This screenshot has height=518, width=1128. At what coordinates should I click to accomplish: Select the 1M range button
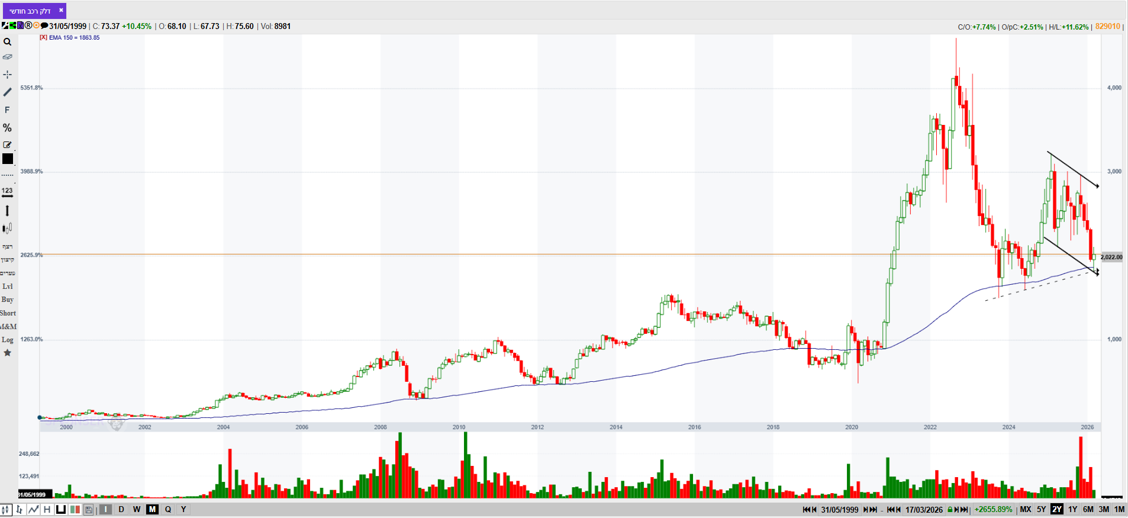[x=1119, y=509]
